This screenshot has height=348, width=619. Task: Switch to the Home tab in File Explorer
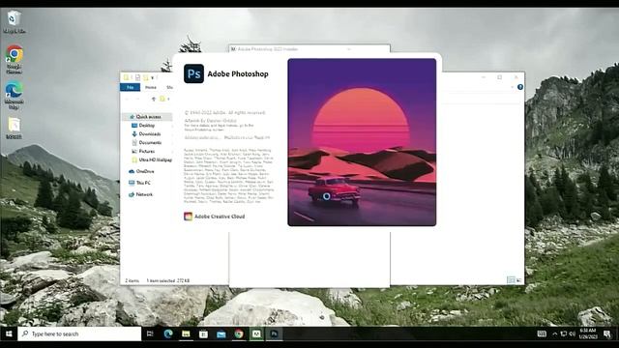click(151, 87)
